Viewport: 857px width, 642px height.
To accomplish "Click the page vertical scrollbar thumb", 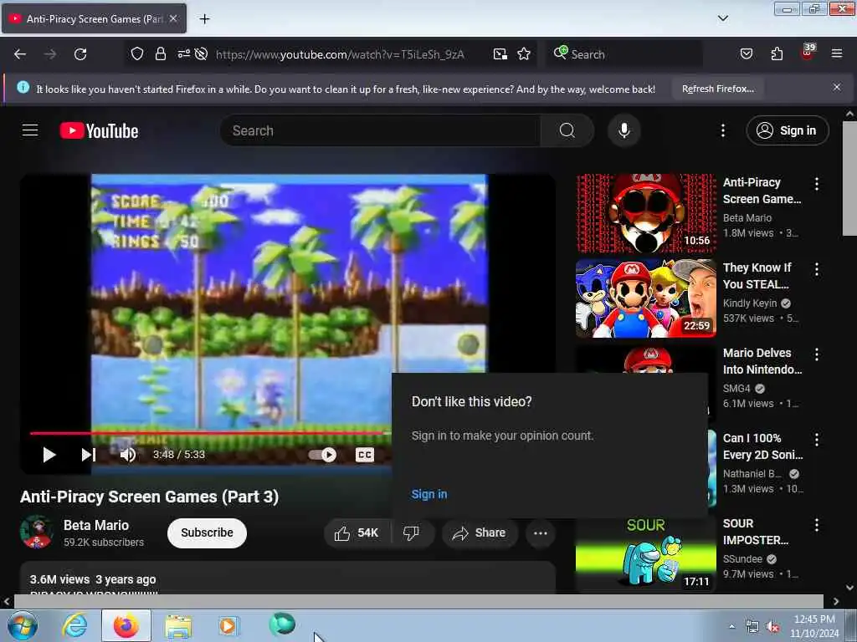I will pyautogui.click(x=849, y=179).
